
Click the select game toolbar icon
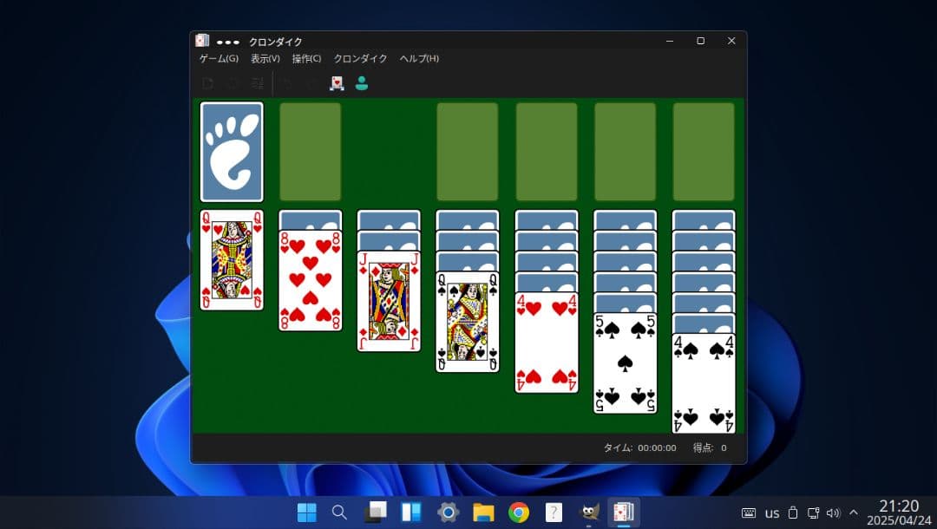click(x=257, y=82)
